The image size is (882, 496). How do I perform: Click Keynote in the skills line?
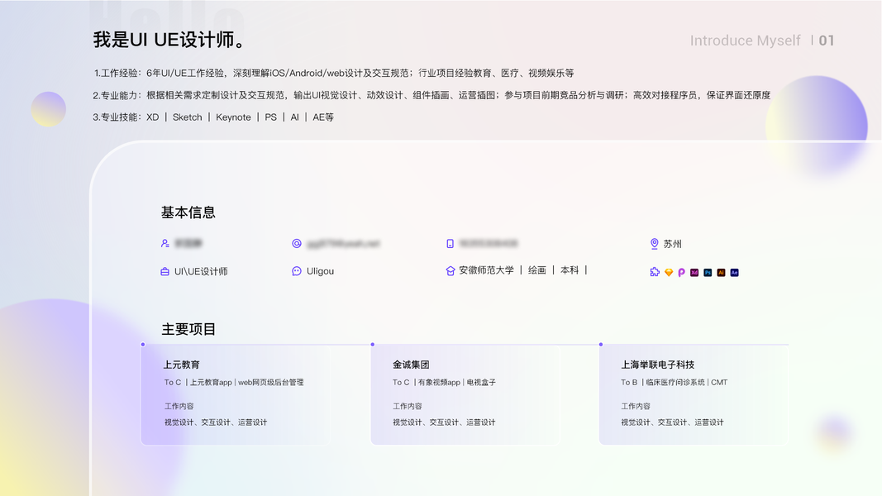tap(233, 117)
